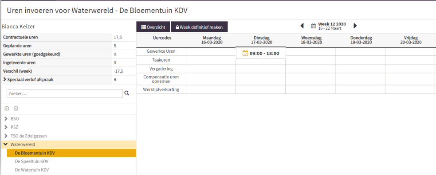The width and height of the screenshot is (436, 175).
Task: Expand Speciaal verlof afspraak row
Action: pyautogui.click(x=4, y=80)
